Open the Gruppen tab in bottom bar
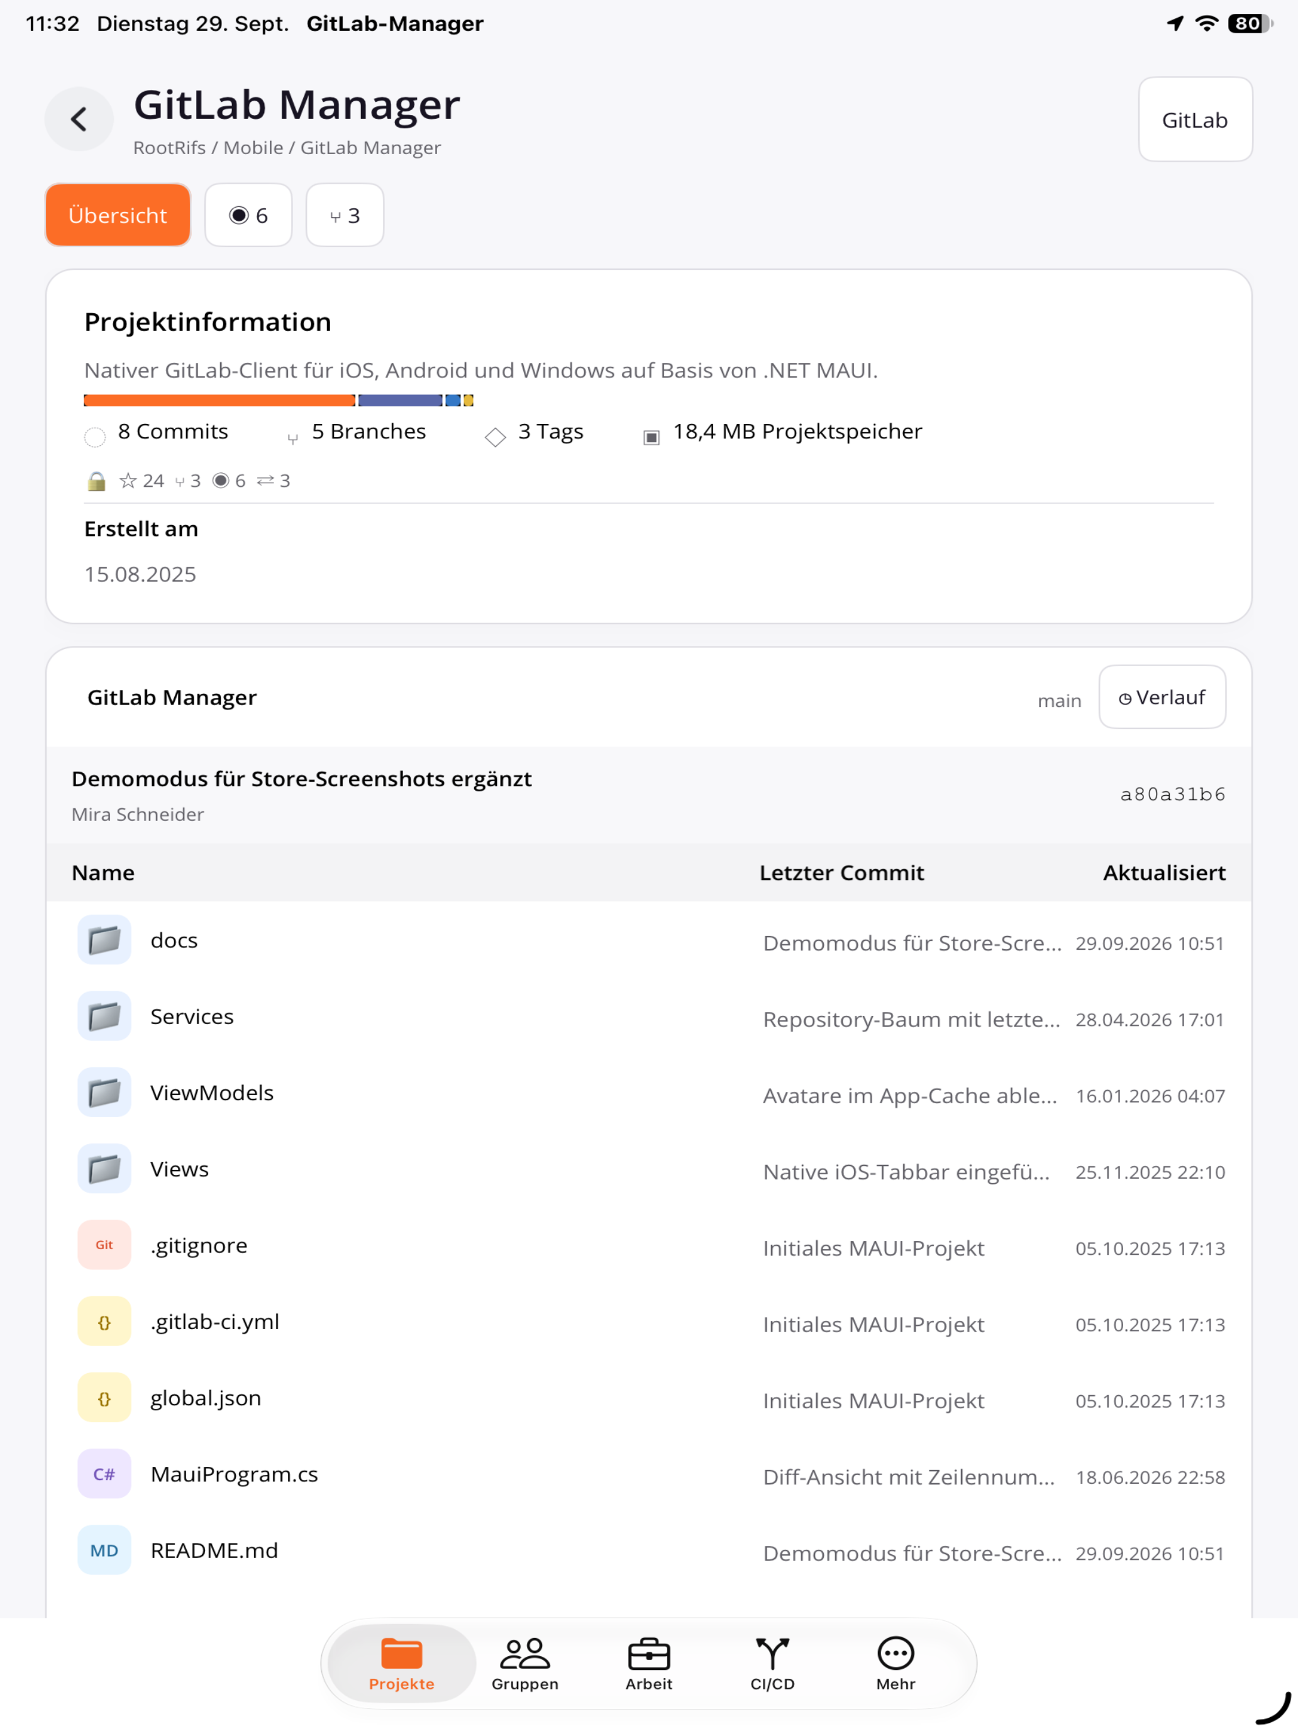 (x=525, y=1663)
